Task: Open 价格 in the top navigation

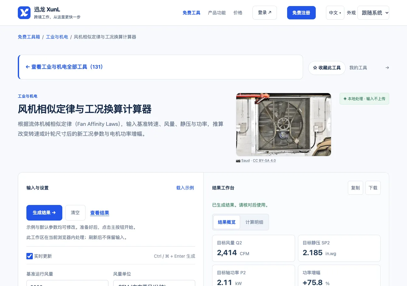Action: (x=238, y=13)
